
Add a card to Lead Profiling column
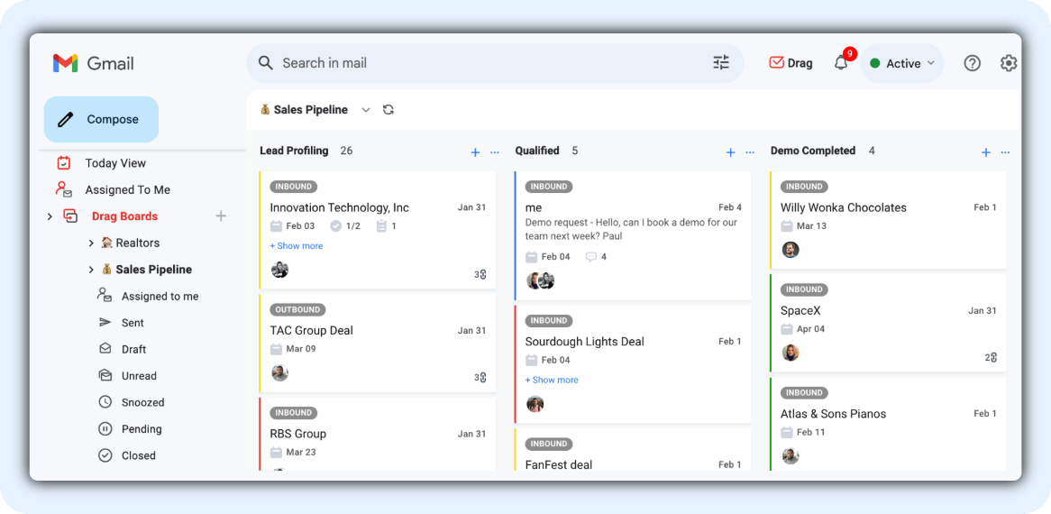click(x=475, y=152)
